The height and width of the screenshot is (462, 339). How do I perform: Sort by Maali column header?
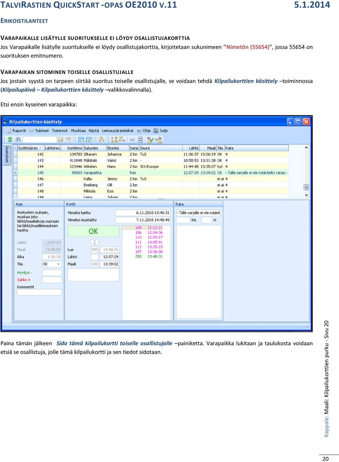208,148
